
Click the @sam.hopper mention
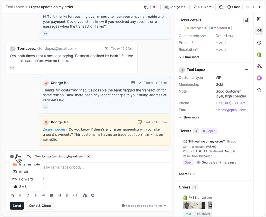click(x=54, y=129)
